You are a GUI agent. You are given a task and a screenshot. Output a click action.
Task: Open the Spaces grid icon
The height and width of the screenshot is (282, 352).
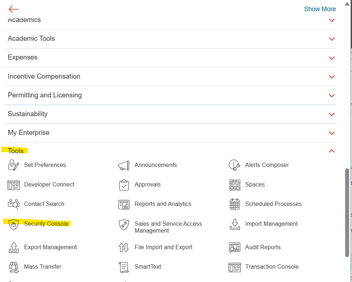tap(234, 185)
